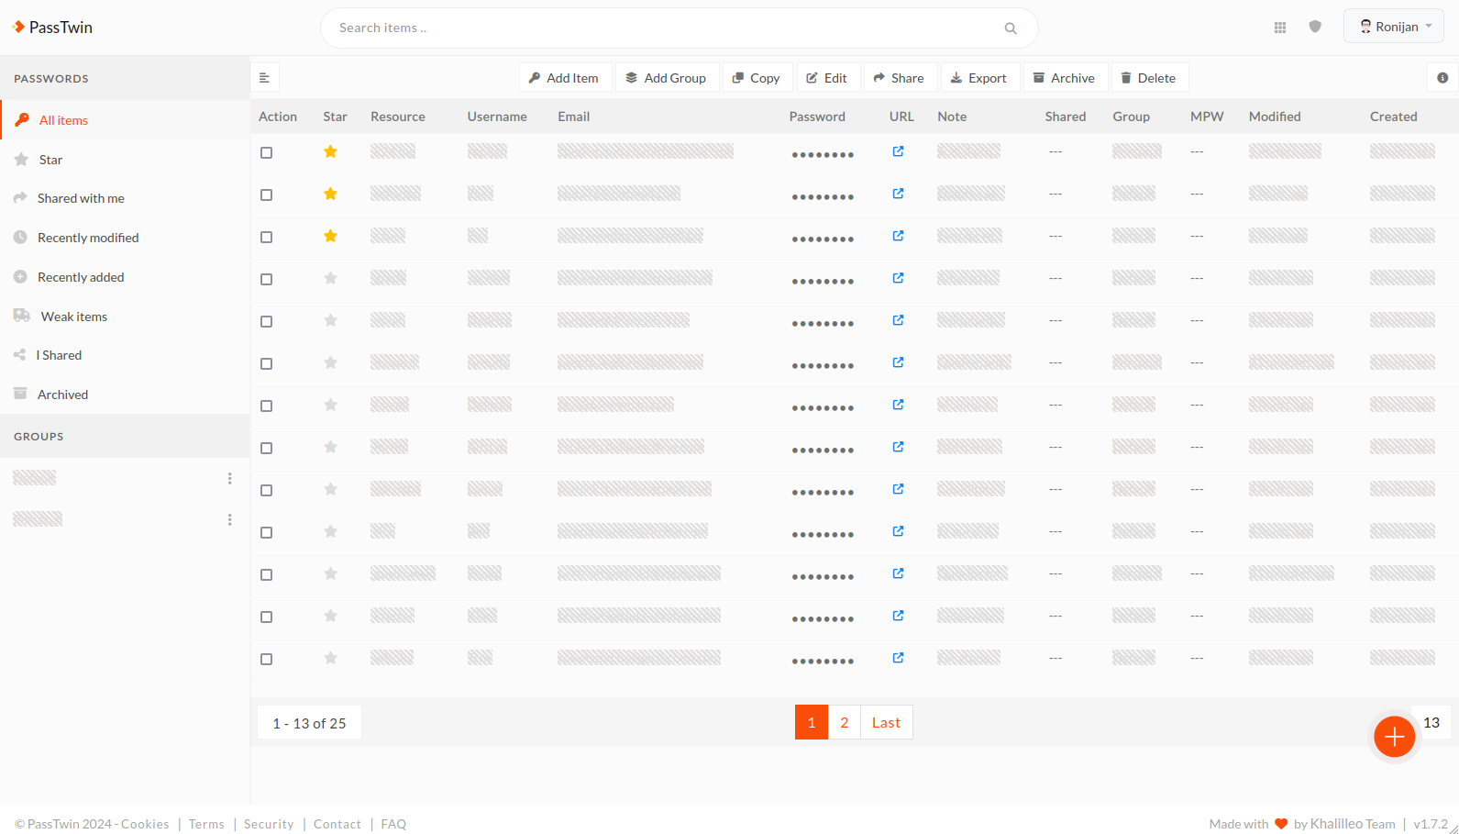The width and height of the screenshot is (1459, 834).
Task: Collapse the sidebar with the menu icon
Action: (264, 78)
